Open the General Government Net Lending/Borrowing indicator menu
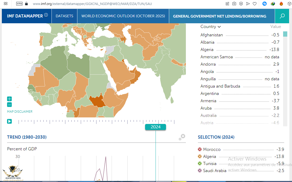This screenshot has height=182, width=292. coord(220,16)
